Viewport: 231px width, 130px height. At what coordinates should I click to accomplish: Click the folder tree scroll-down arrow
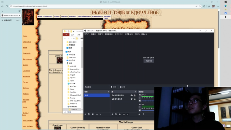point(82,110)
